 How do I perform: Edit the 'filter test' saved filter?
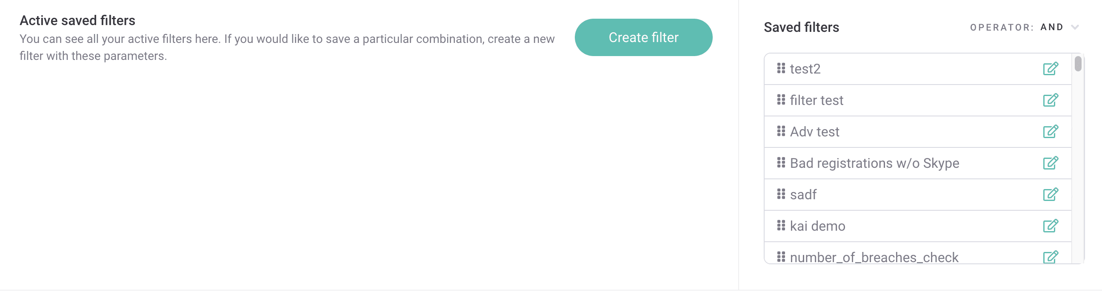pos(1050,100)
